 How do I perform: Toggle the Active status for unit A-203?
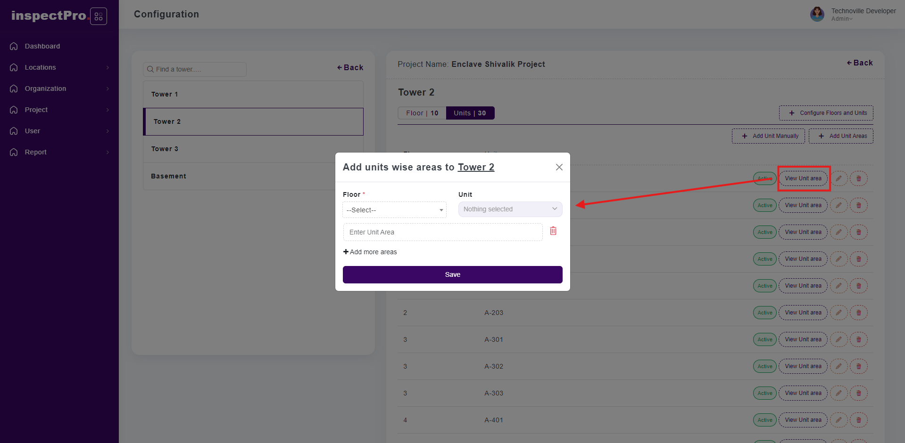click(764, 313)
